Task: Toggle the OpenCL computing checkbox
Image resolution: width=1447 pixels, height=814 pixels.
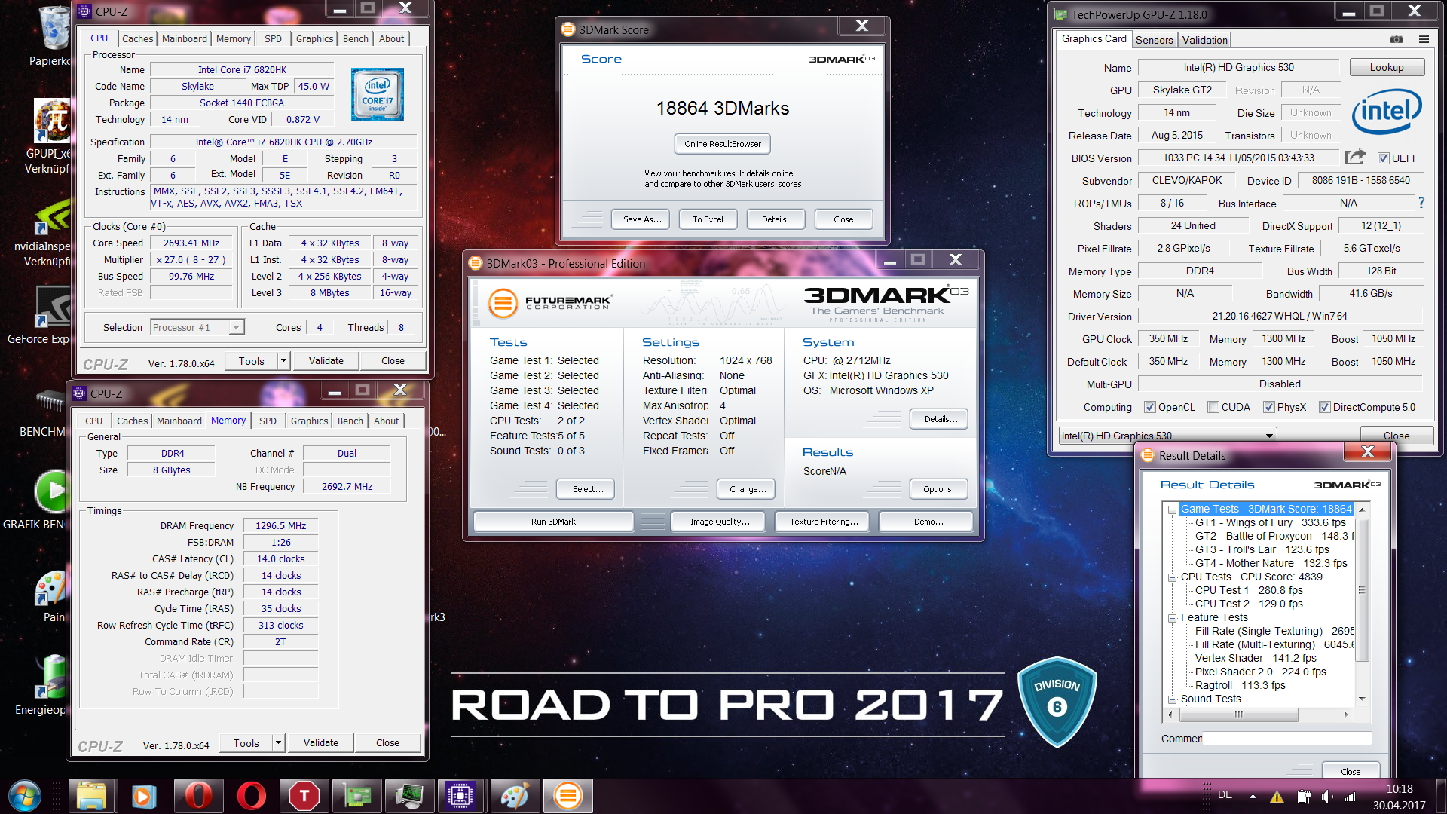Action: point(1149,407)
